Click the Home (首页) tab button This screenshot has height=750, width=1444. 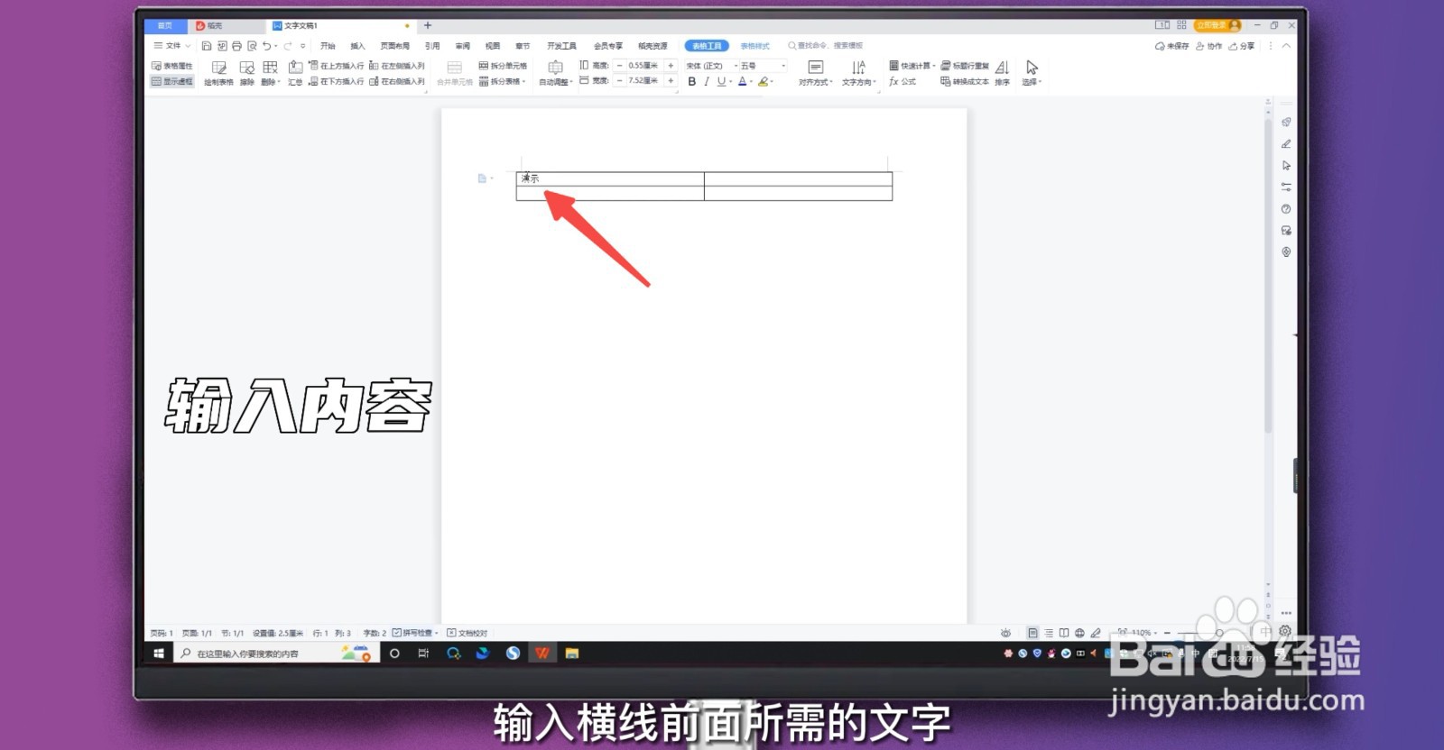[165, 25]
